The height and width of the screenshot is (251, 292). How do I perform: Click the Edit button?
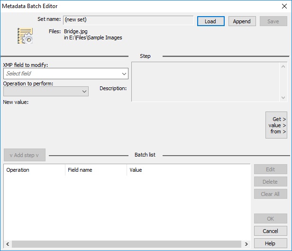(x=270, y=169)
